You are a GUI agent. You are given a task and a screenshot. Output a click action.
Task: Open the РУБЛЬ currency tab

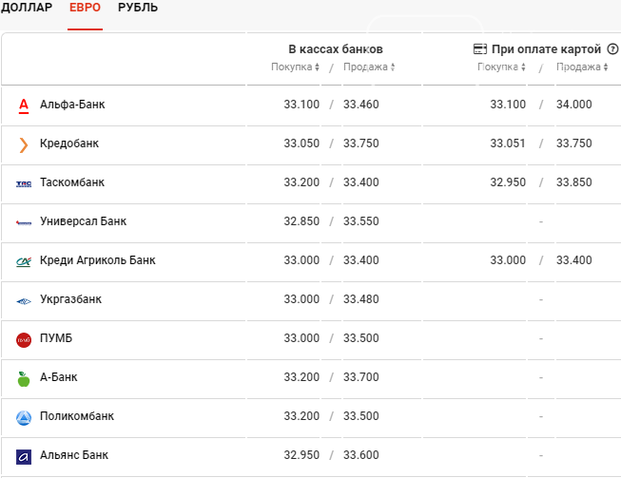click(138, 8)
